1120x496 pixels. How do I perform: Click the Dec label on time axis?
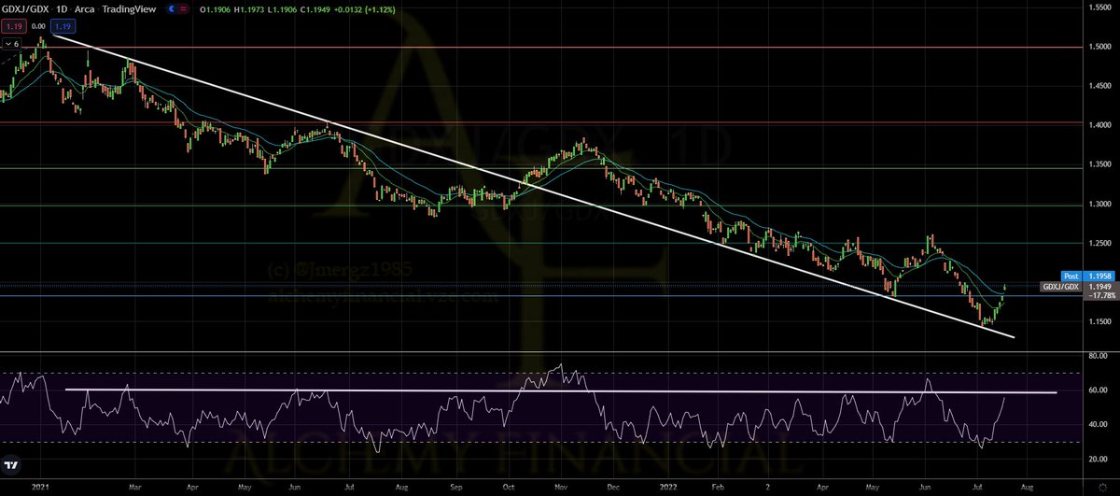click(614, 487)
